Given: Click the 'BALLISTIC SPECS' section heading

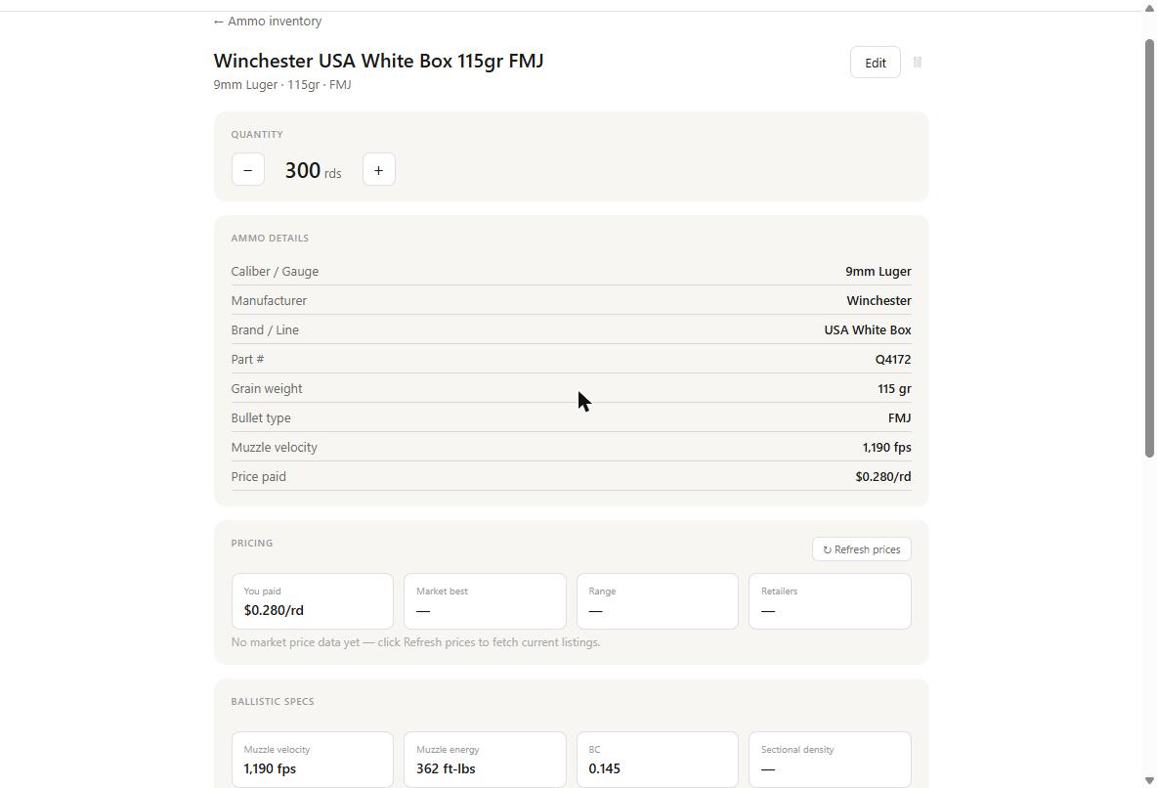Looking at the screenshot, I should [273, 702].
